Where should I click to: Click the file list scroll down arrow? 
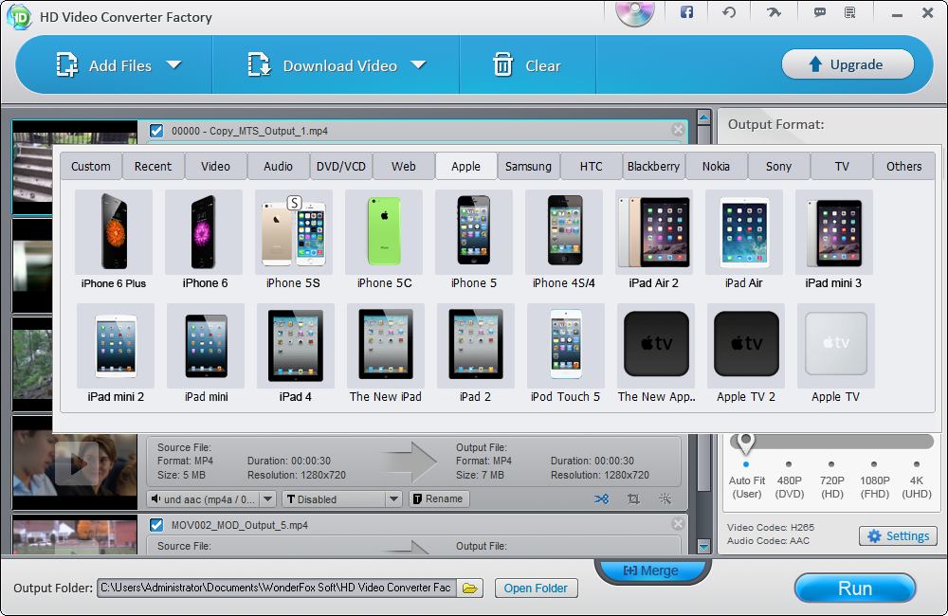[x=703, y=547]
